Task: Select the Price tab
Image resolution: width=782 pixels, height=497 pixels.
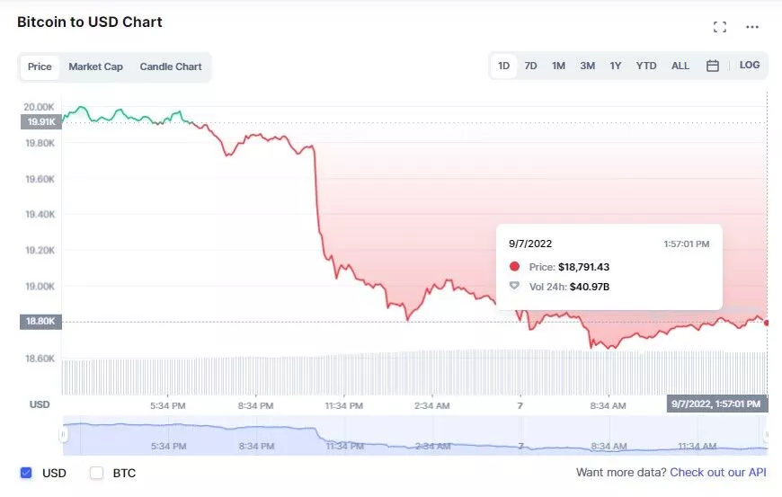Action: 40,67
